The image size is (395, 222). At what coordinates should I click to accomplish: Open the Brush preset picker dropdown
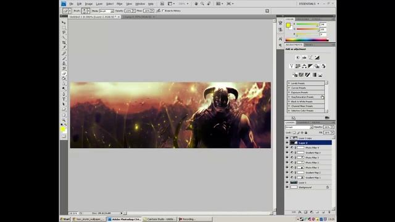(88, 11)
